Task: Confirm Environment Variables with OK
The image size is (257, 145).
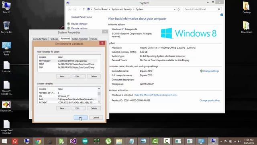Action: tap(81, 118)
